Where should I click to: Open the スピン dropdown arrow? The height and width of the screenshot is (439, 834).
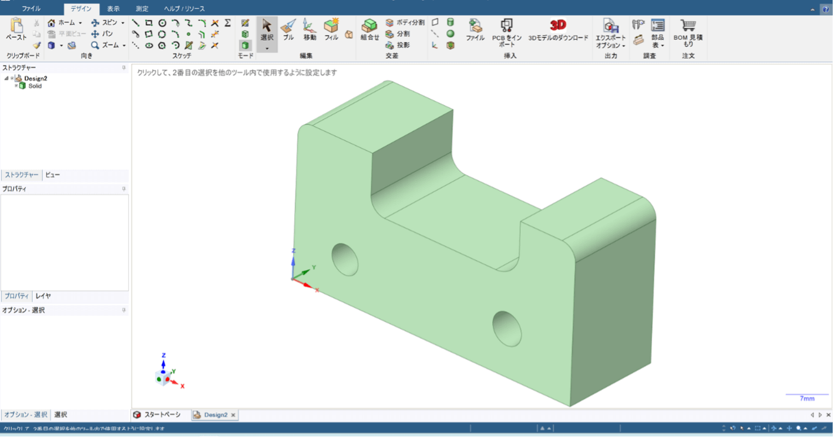(x=123, y=23)
